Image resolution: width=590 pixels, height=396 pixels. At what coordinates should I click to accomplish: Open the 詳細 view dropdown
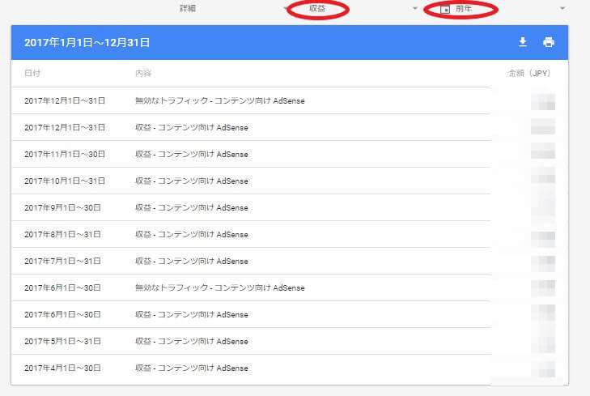coord(233,8)
